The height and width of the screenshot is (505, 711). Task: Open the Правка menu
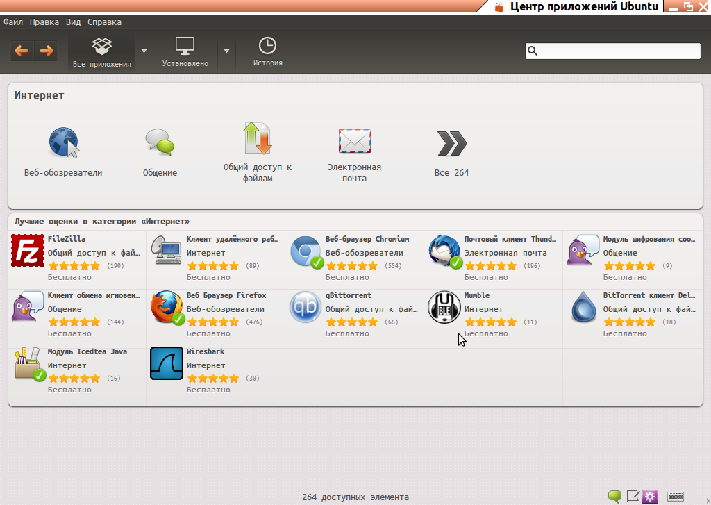pyautogui.click(x=44, y=22)
